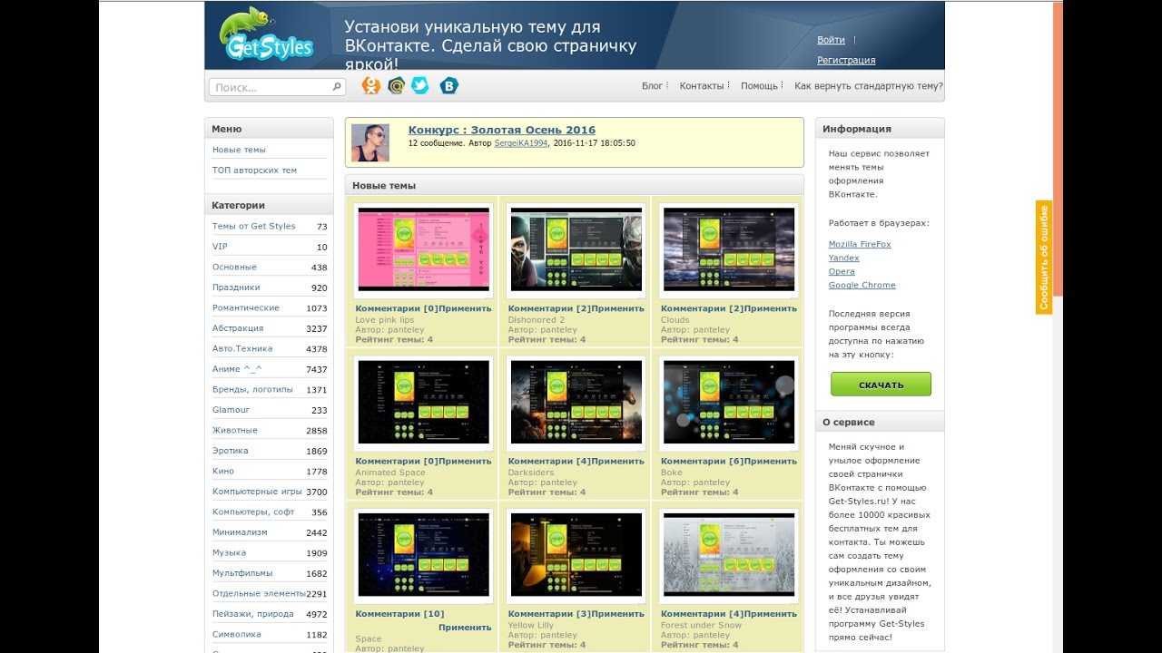The height and width of the screenshot is (653, 1162).
Task: Select the Мультфильмы category
Action: pyautogui.click(x=242, y=573)
